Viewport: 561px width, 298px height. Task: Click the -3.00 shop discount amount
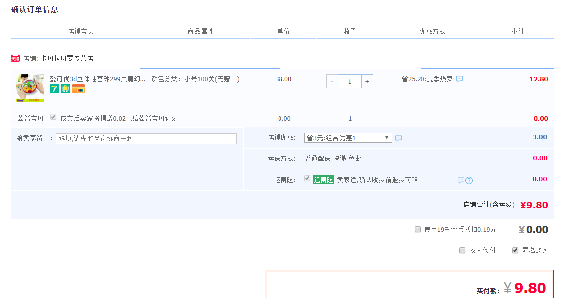pos(538,137)
